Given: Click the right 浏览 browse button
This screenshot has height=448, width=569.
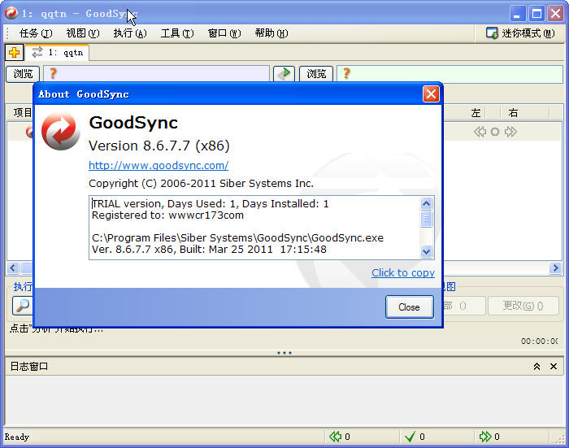Looking at the screenshot, I should tap(316, 74).
